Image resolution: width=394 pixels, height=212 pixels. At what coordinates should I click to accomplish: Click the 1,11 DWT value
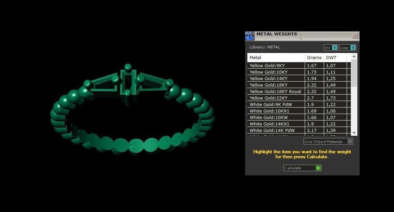coord(331,72)
